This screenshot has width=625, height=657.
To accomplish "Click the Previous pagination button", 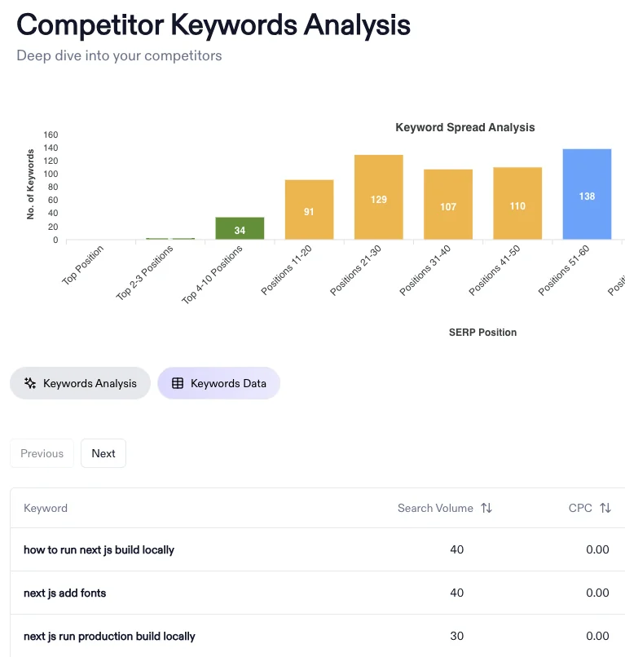I will click(42, 453).
